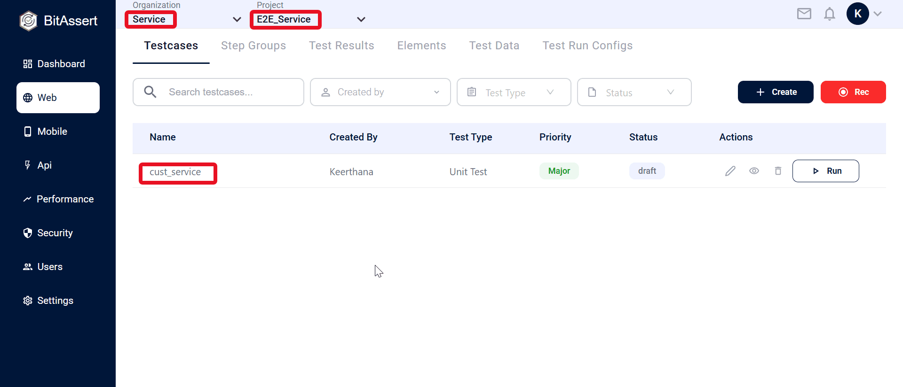Expand the Project dropdown chevron
The height and width of the screenshot is (387, 903).
click(361, 19)
